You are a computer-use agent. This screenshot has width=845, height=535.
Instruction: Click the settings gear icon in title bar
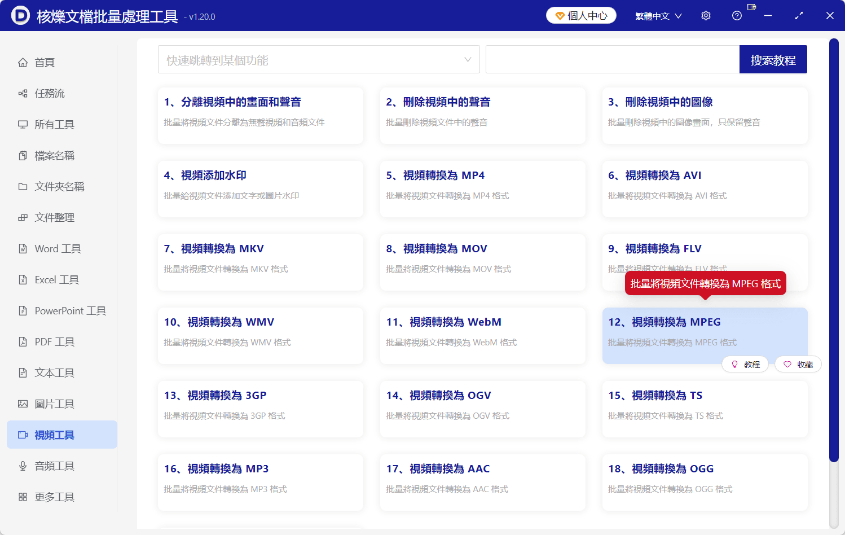tap(706, 16)
